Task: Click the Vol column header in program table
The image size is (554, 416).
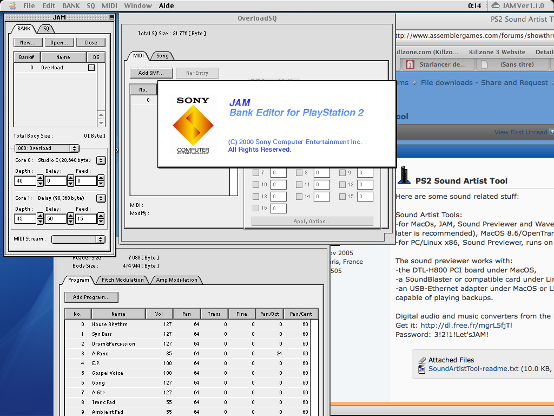Action: point(159,314)
